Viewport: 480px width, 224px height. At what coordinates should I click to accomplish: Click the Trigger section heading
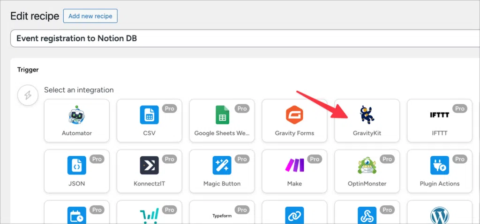(28, 70)
